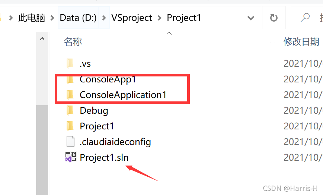Expand the chevron after Data (D:)
Viewport: 323px width, 195px height.
click(x=104, y=18)
